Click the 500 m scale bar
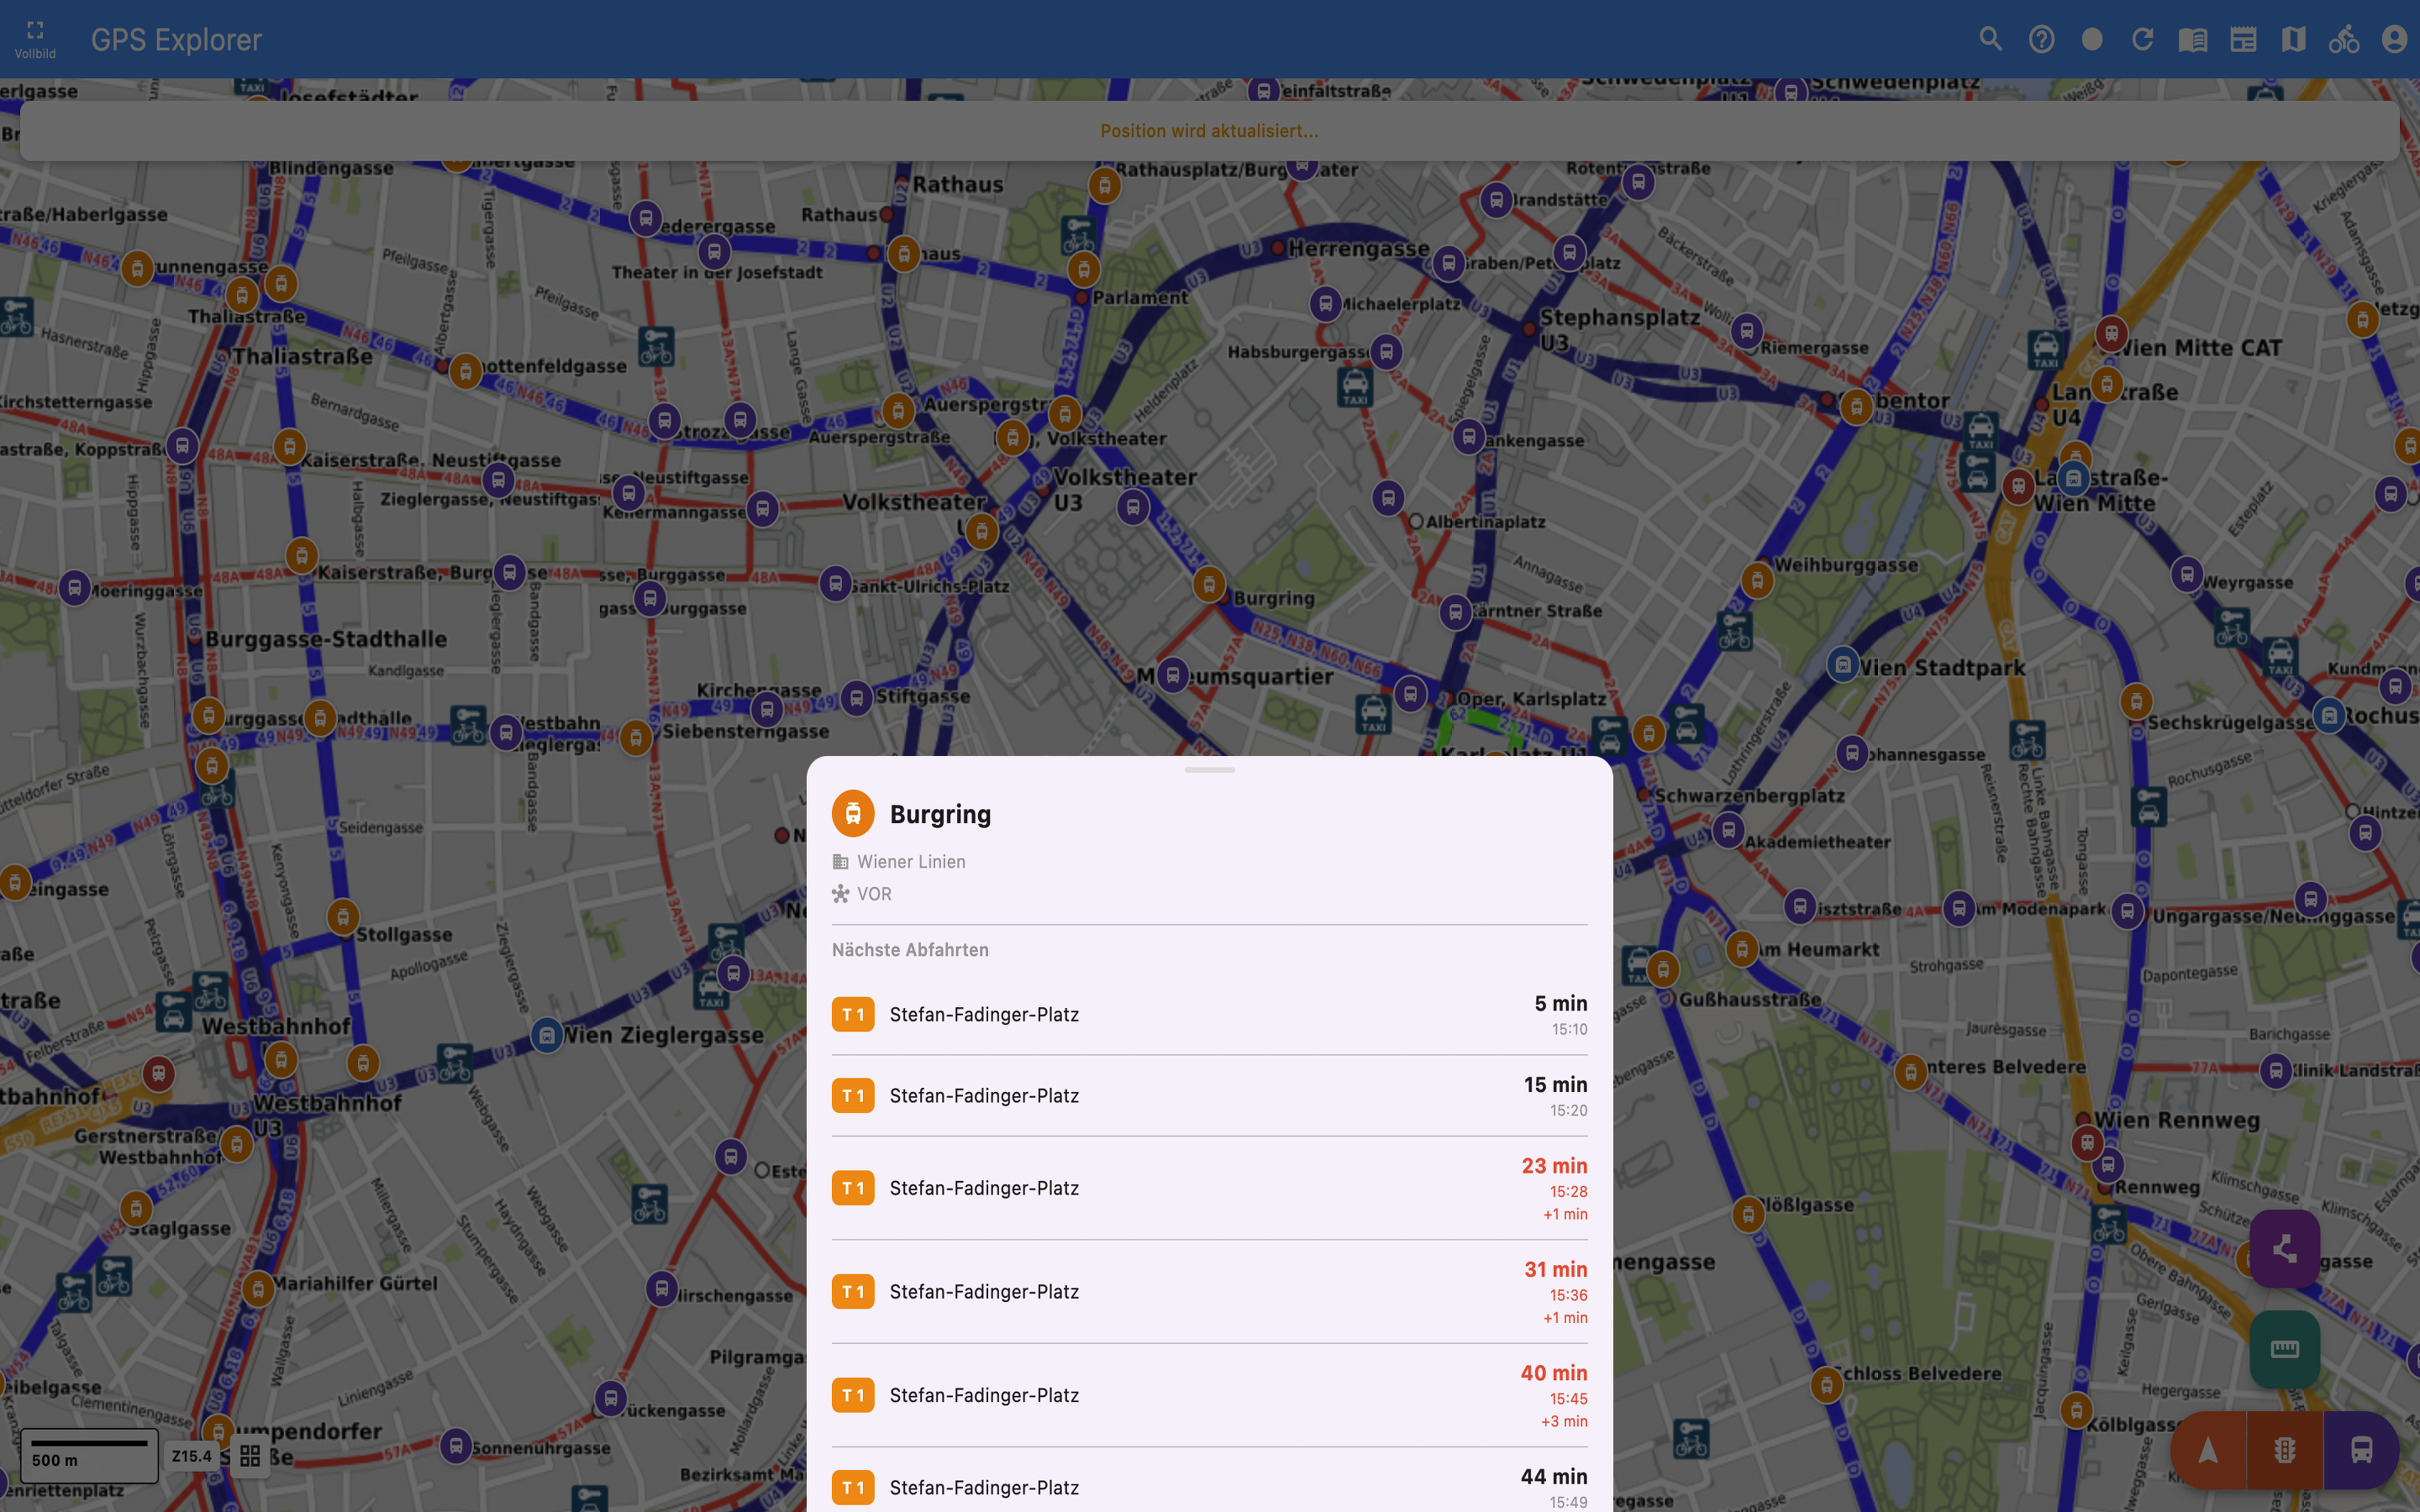Screen dimensions: 2420x1512 pos(89,1455)
